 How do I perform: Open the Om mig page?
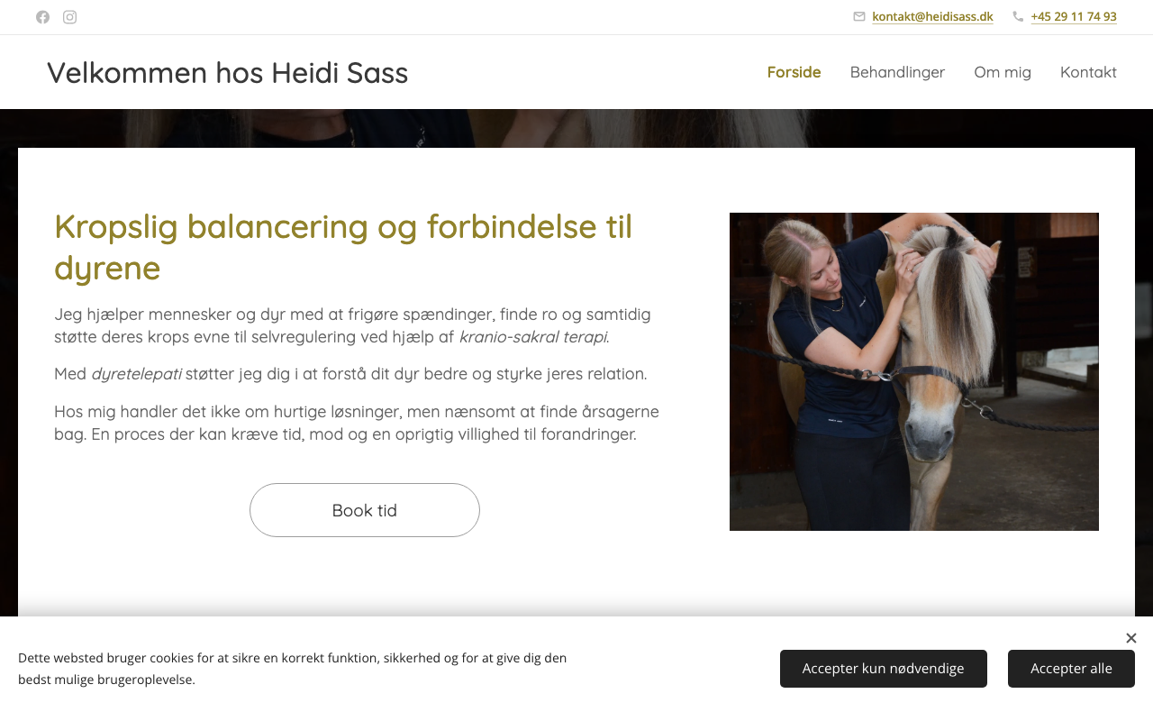pos(1003,72)
